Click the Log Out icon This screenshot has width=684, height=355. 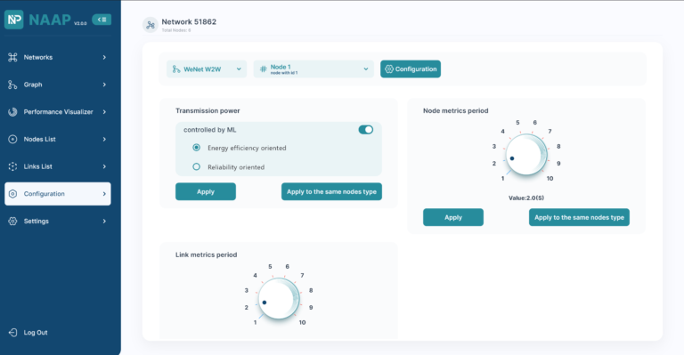(12, 333)
